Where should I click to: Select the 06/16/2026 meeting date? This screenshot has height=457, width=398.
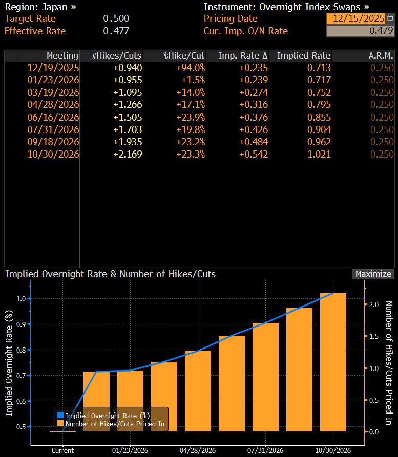click(x=53, y=117)
